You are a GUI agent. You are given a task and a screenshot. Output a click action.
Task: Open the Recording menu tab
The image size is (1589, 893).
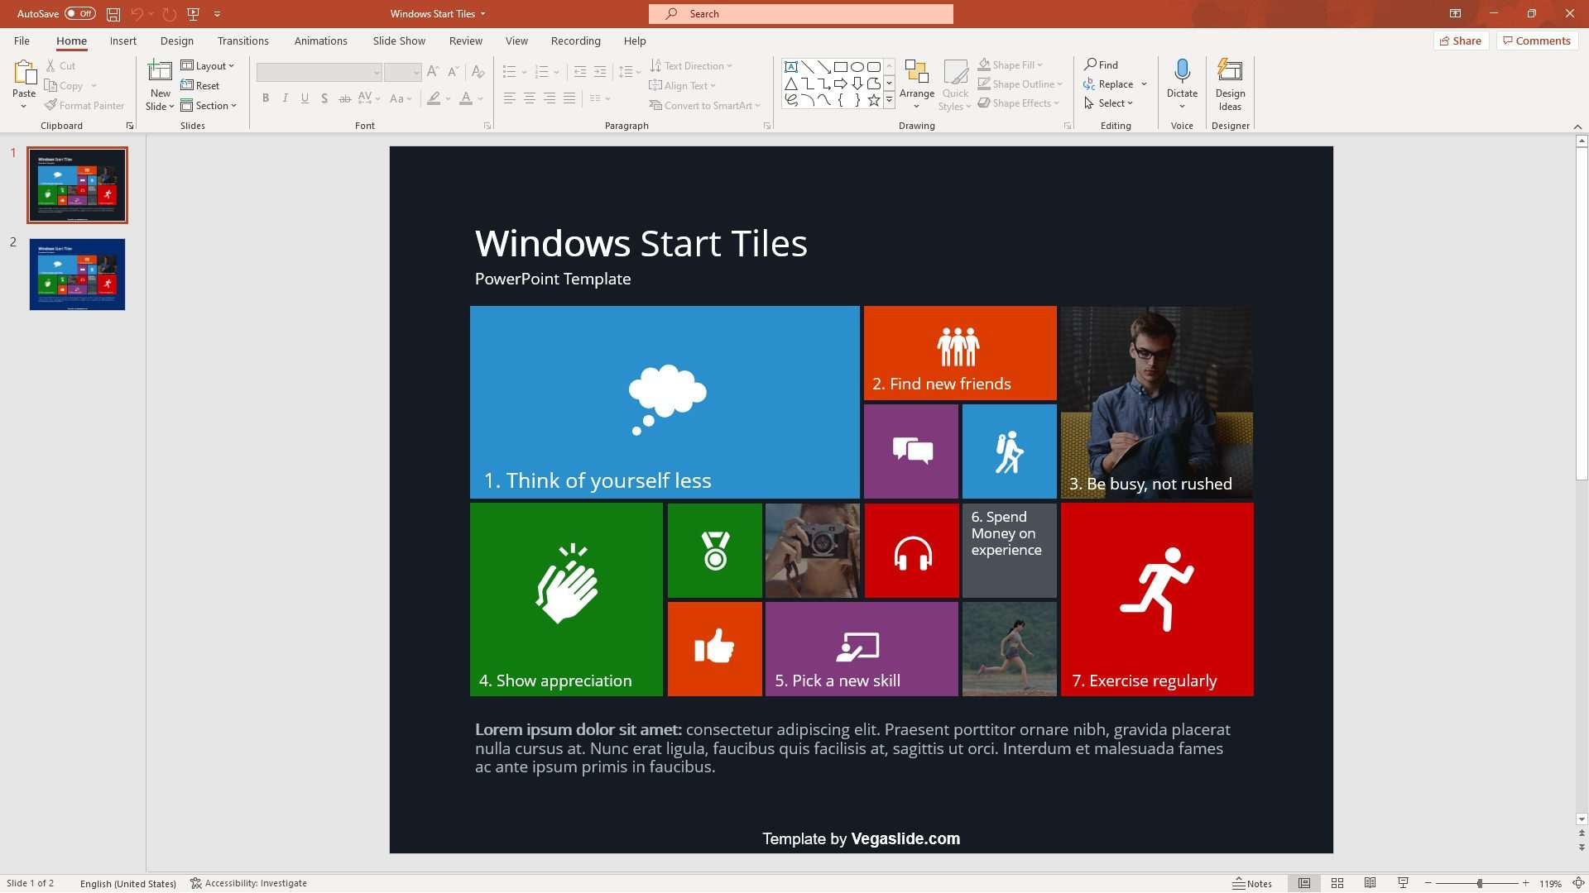575,41
